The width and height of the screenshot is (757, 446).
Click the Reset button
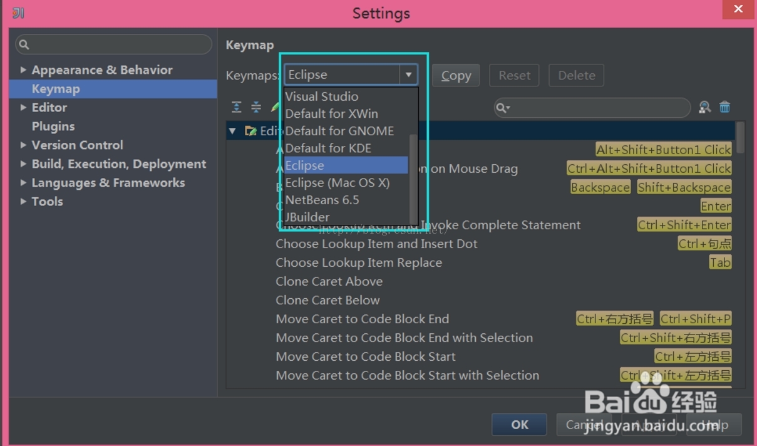515,75
